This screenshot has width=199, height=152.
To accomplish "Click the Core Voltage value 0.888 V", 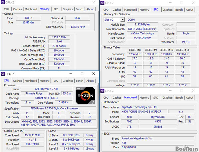I will coord(63,102).
